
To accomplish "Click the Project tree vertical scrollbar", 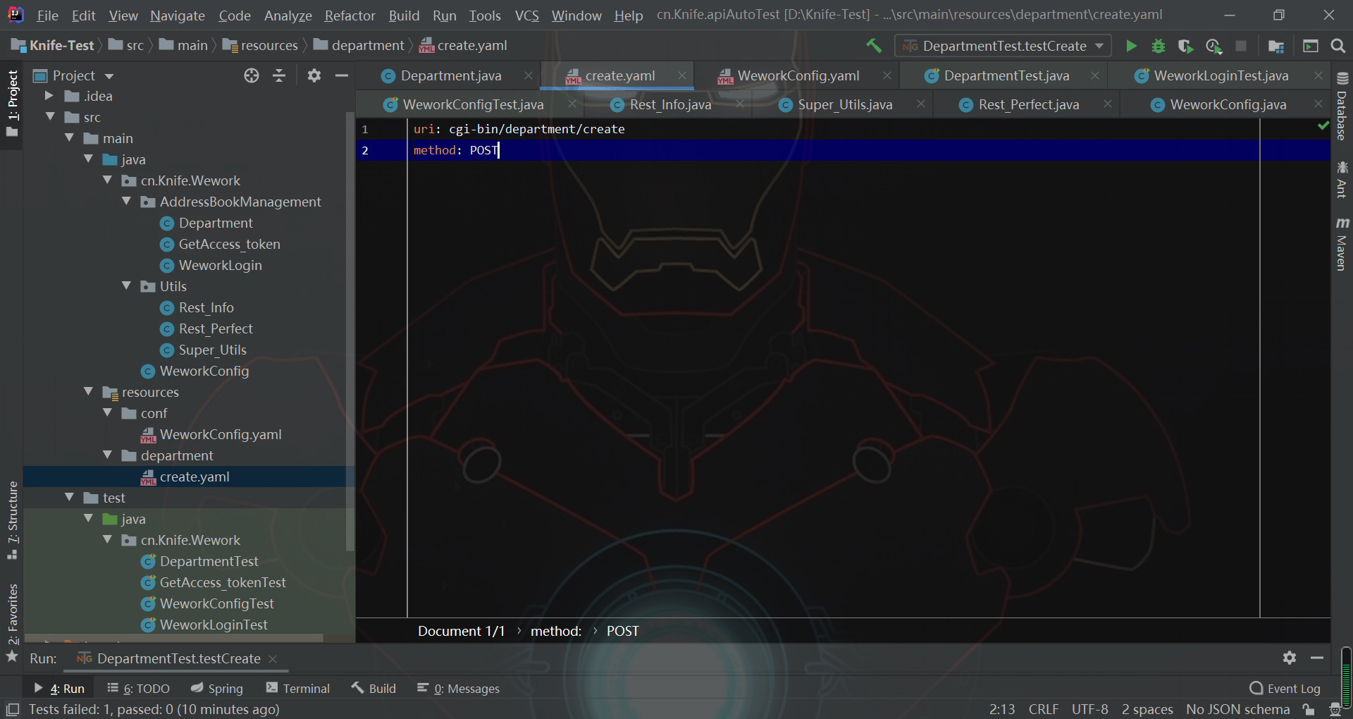I will click(350, 331).
